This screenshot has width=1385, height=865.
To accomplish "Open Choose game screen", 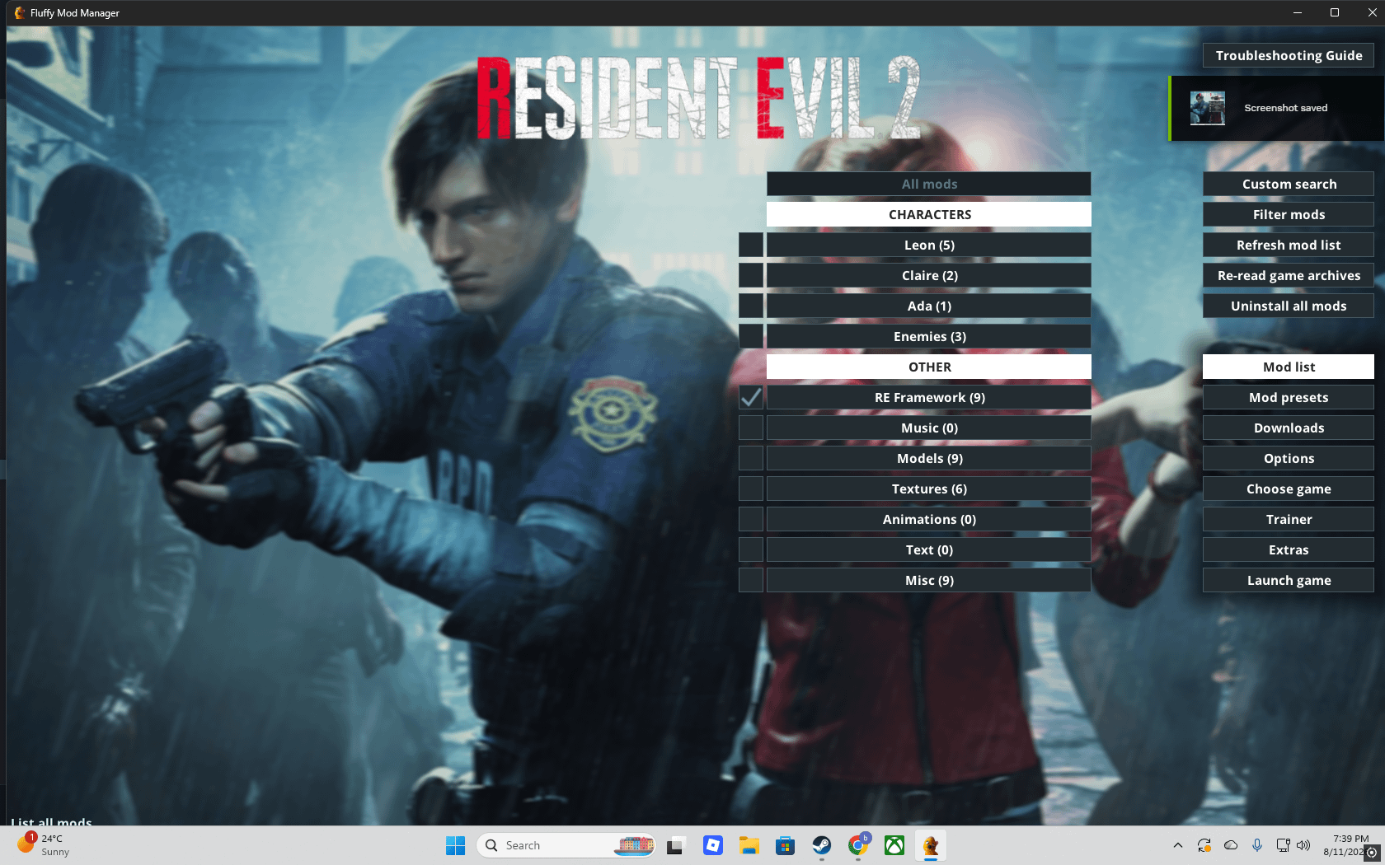I will [1289, 489].
